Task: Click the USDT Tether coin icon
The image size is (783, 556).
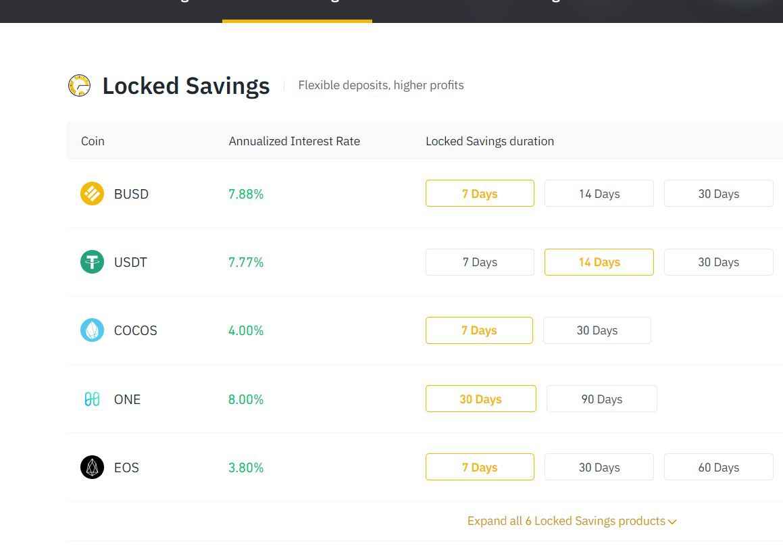Action: click(x=92, y=261)
